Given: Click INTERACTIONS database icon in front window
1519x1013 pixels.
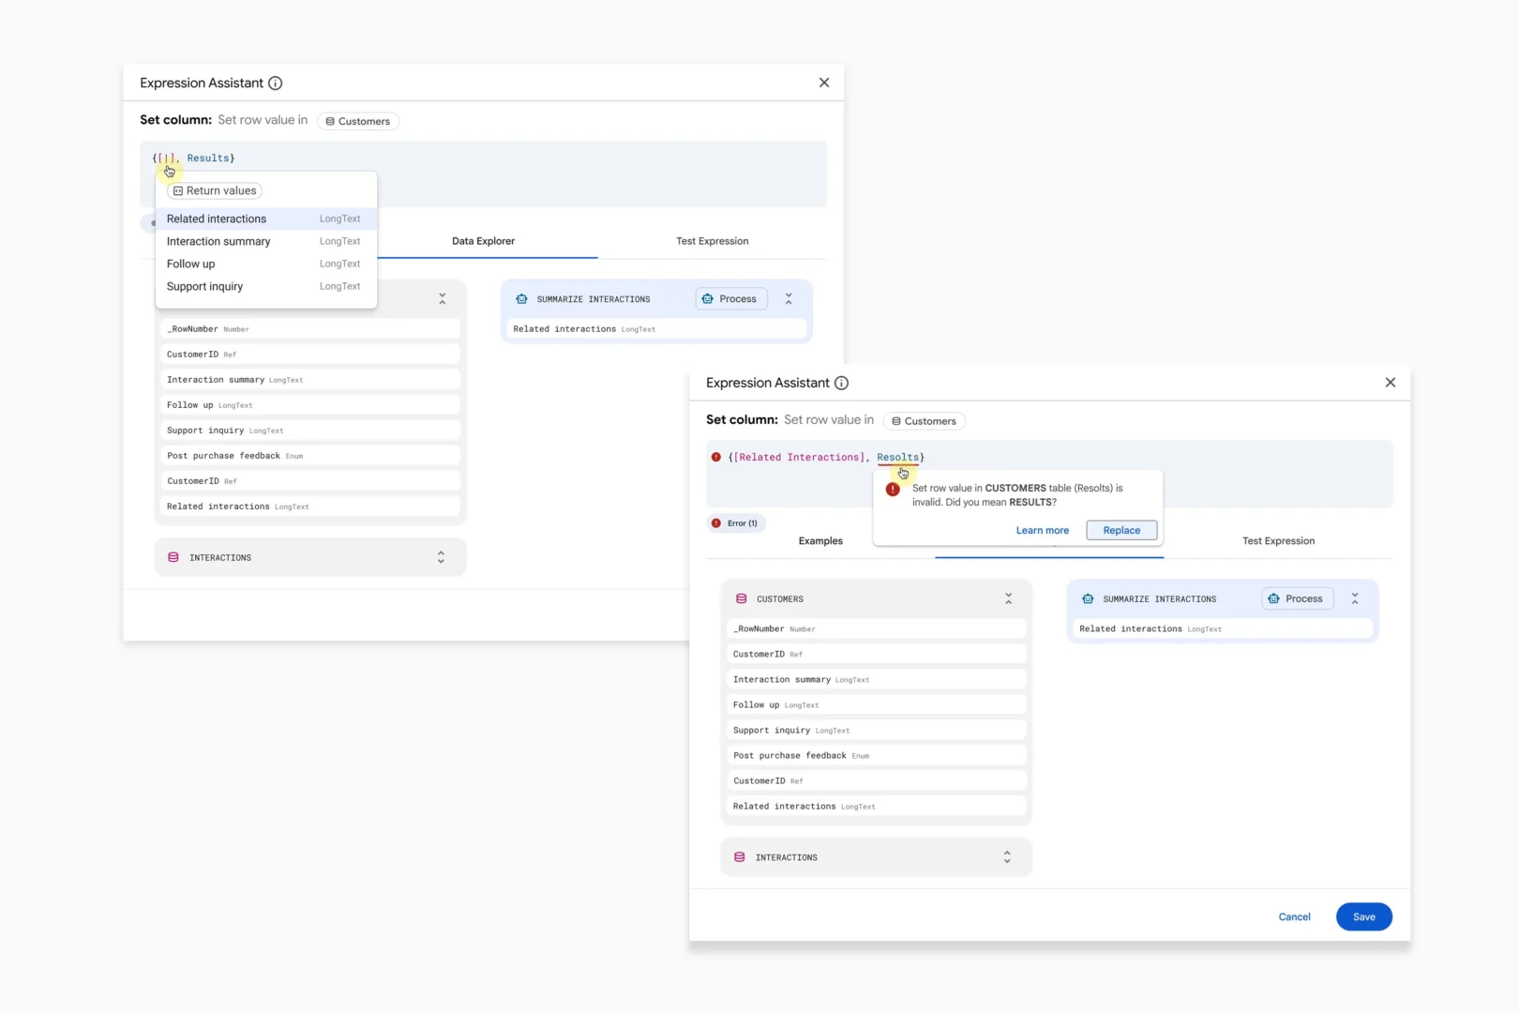Looking at the screenshot, I should point(740,857).
